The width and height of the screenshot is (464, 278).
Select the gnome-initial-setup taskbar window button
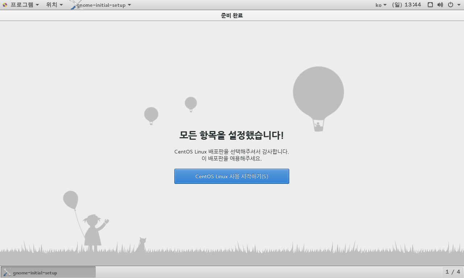(48, 272)
